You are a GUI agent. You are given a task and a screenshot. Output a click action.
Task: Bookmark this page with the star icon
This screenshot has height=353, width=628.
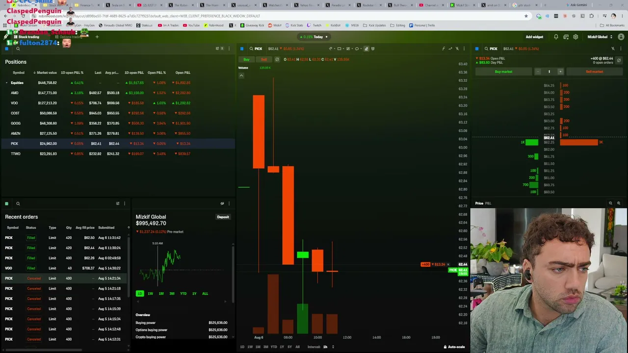pyautogui.click(x=526, y=16)
